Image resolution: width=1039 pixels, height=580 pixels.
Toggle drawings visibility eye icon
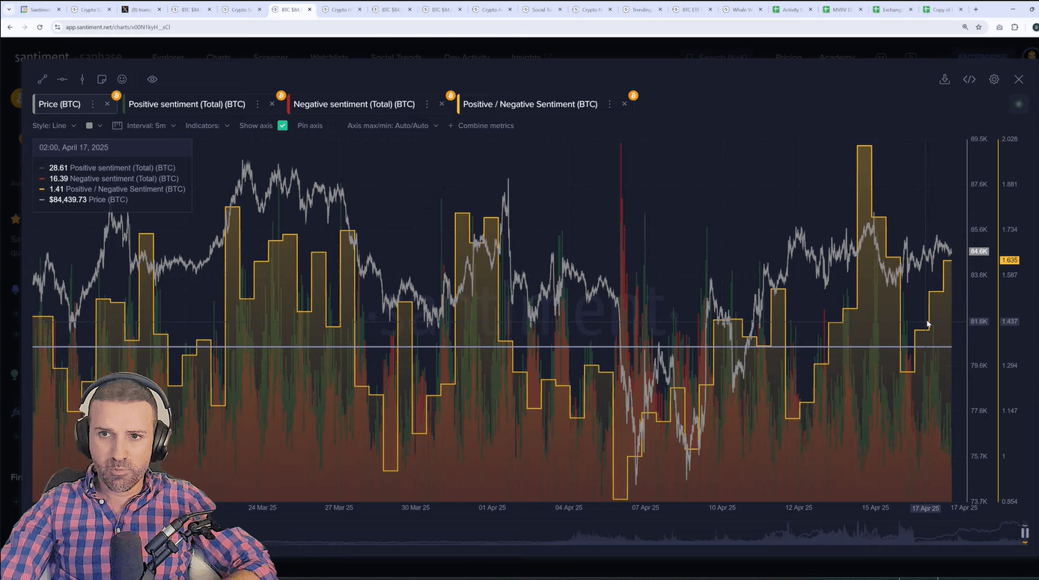tap(152, 79)
